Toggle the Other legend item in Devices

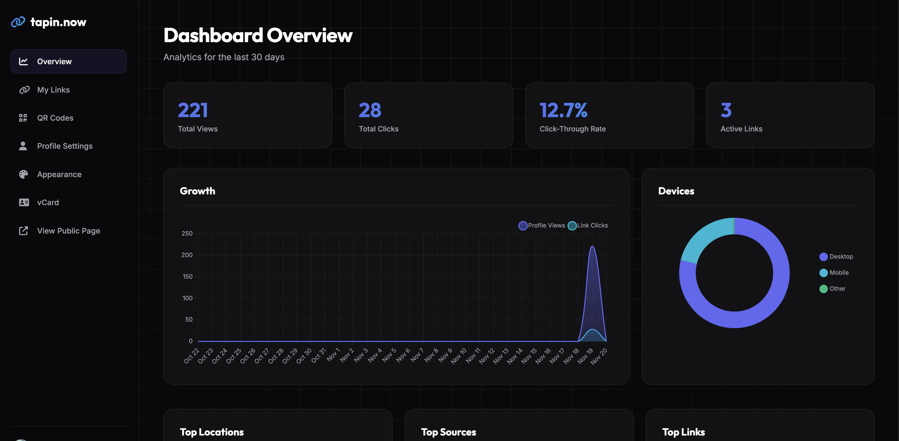tap(832, 289)
